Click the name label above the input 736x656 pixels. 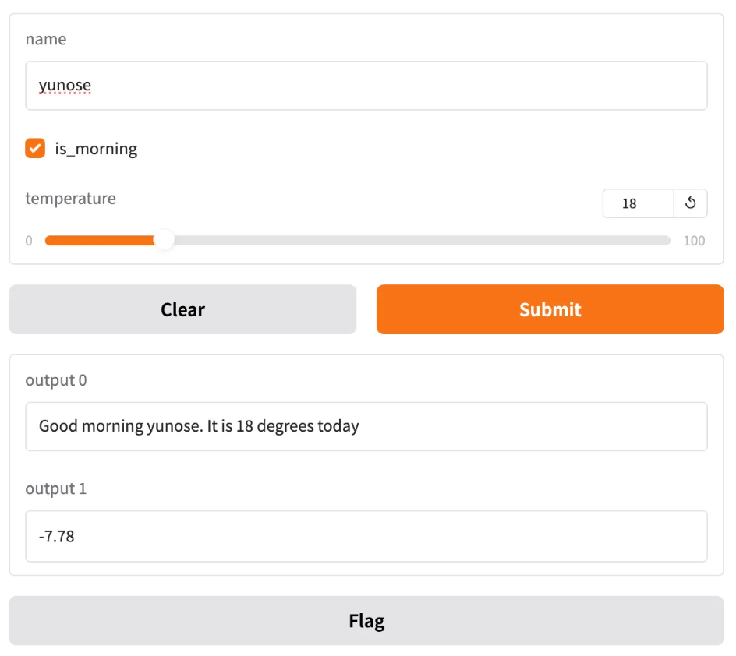coord(46,40)
